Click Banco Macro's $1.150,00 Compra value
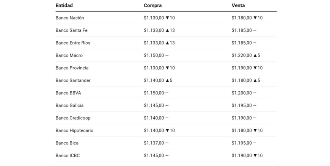The height and width of the screenshot is (166, 330). [x=154, y=55]
